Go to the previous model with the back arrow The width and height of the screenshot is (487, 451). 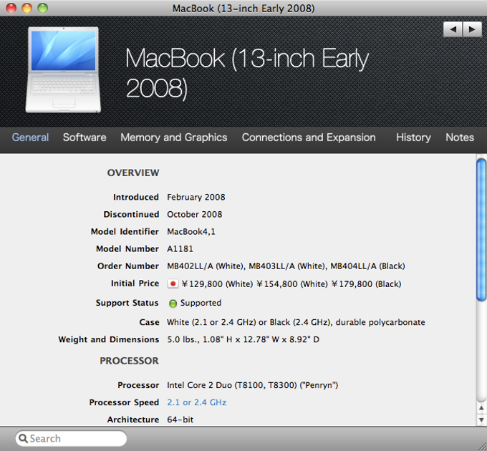(453, 29)
